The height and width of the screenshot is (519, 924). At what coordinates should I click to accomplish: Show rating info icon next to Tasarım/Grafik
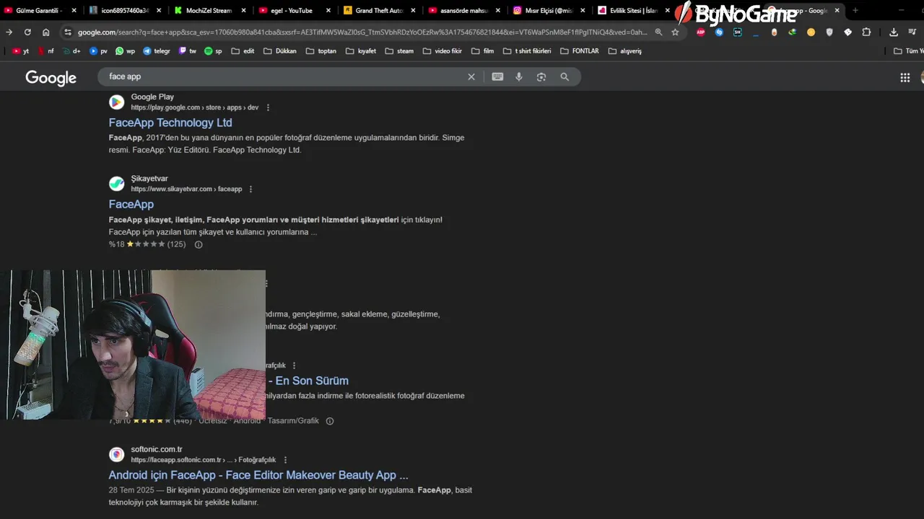click(330, 421)
